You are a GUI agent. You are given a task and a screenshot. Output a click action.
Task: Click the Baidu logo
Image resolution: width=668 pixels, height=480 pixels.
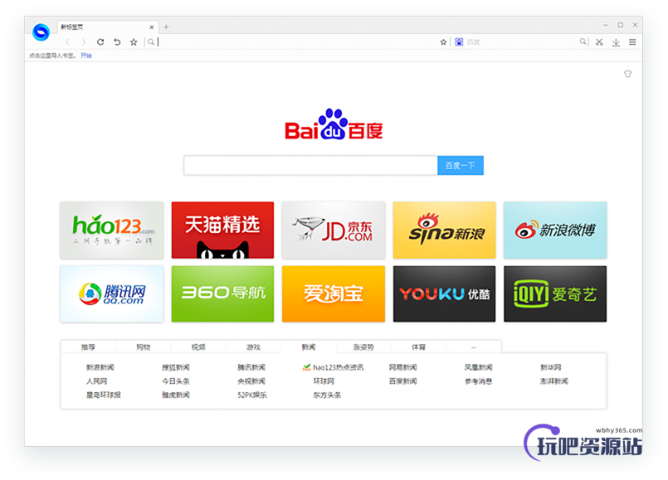coord(334,124)
